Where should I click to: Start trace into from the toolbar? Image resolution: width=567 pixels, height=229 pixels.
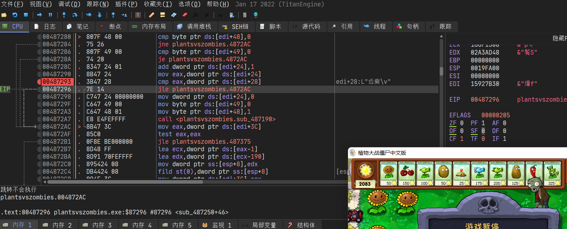click(x=89, y=15)
